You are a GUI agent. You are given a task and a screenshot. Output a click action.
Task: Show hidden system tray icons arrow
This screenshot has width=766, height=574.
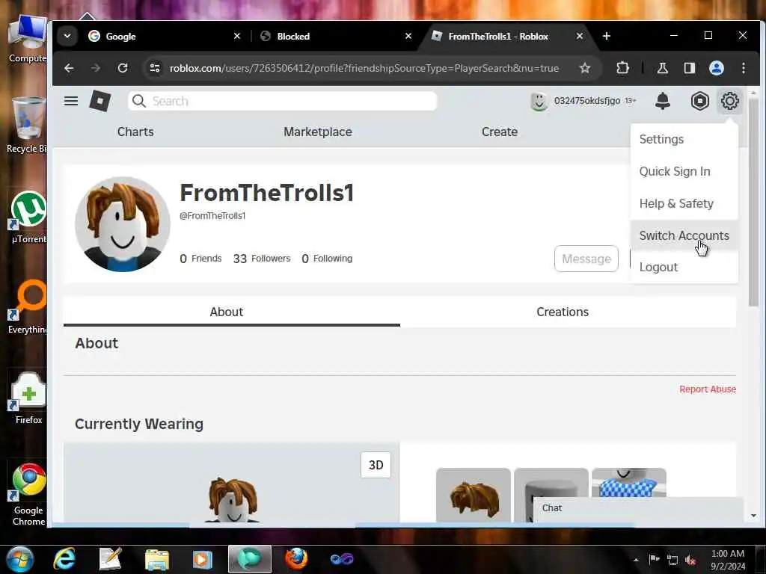[636, 560]
